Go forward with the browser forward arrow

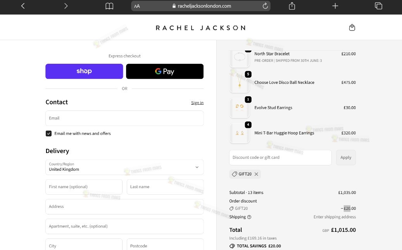point(66,6)
